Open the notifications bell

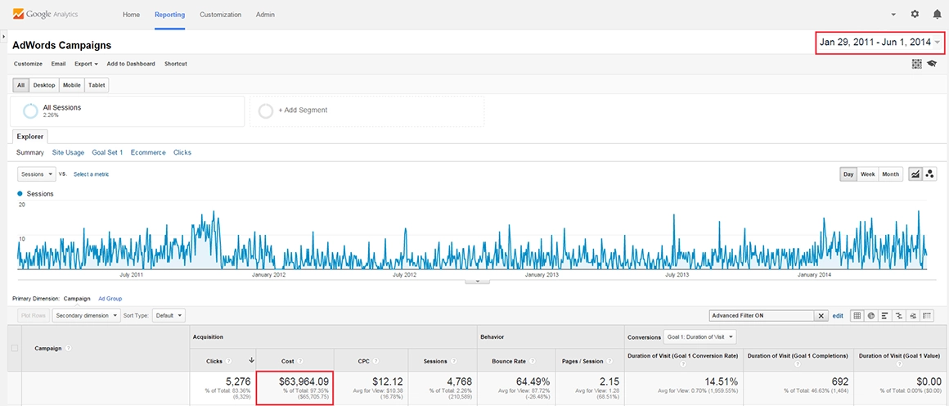(x=937, y=14)
